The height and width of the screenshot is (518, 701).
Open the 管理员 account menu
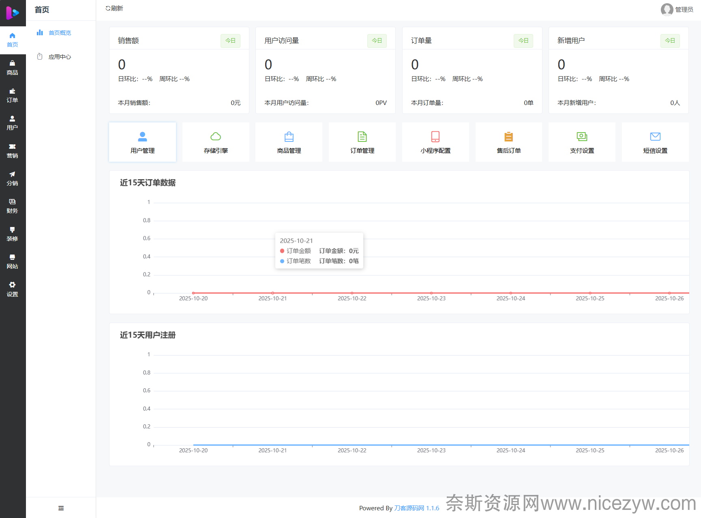(x=677, y=9)
